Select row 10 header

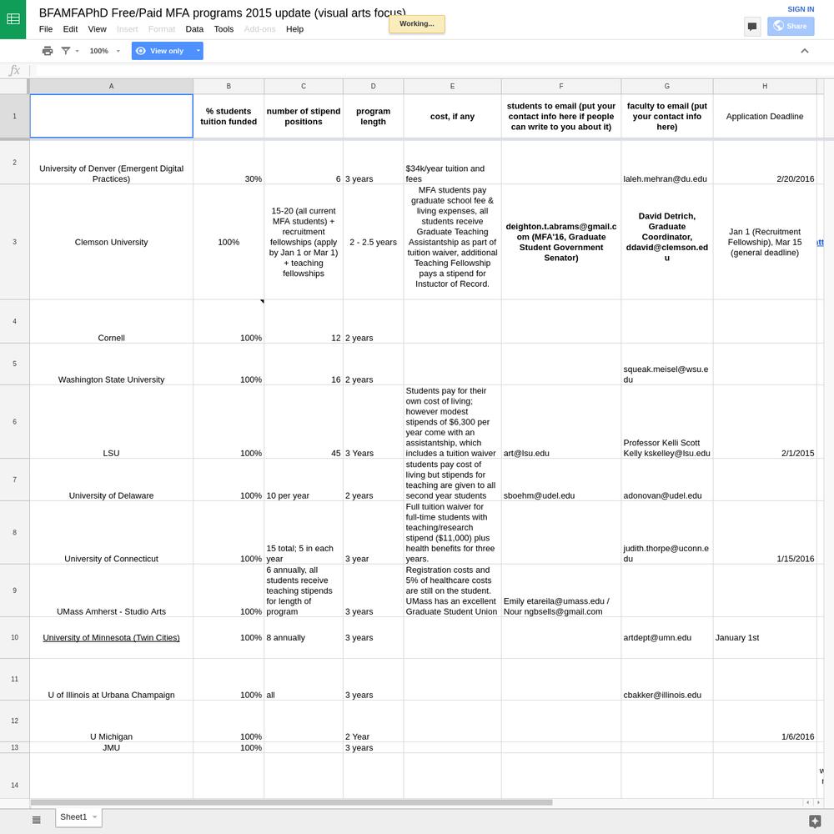14,637
